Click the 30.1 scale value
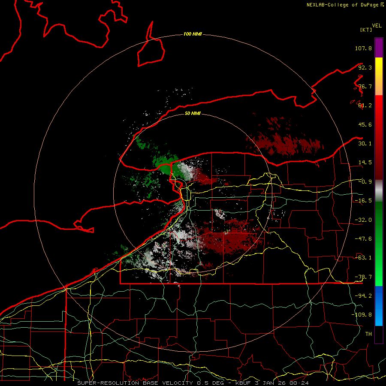Viewport: 386px width, 386px height. tap(365, 144)
